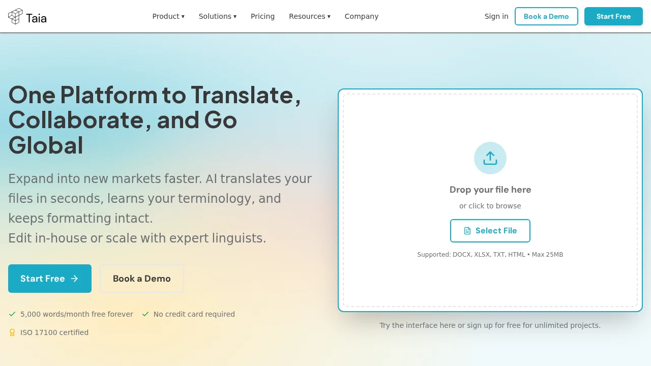
Task: Click the arrow icon on hero Start Free
Action: coord(75,279)
